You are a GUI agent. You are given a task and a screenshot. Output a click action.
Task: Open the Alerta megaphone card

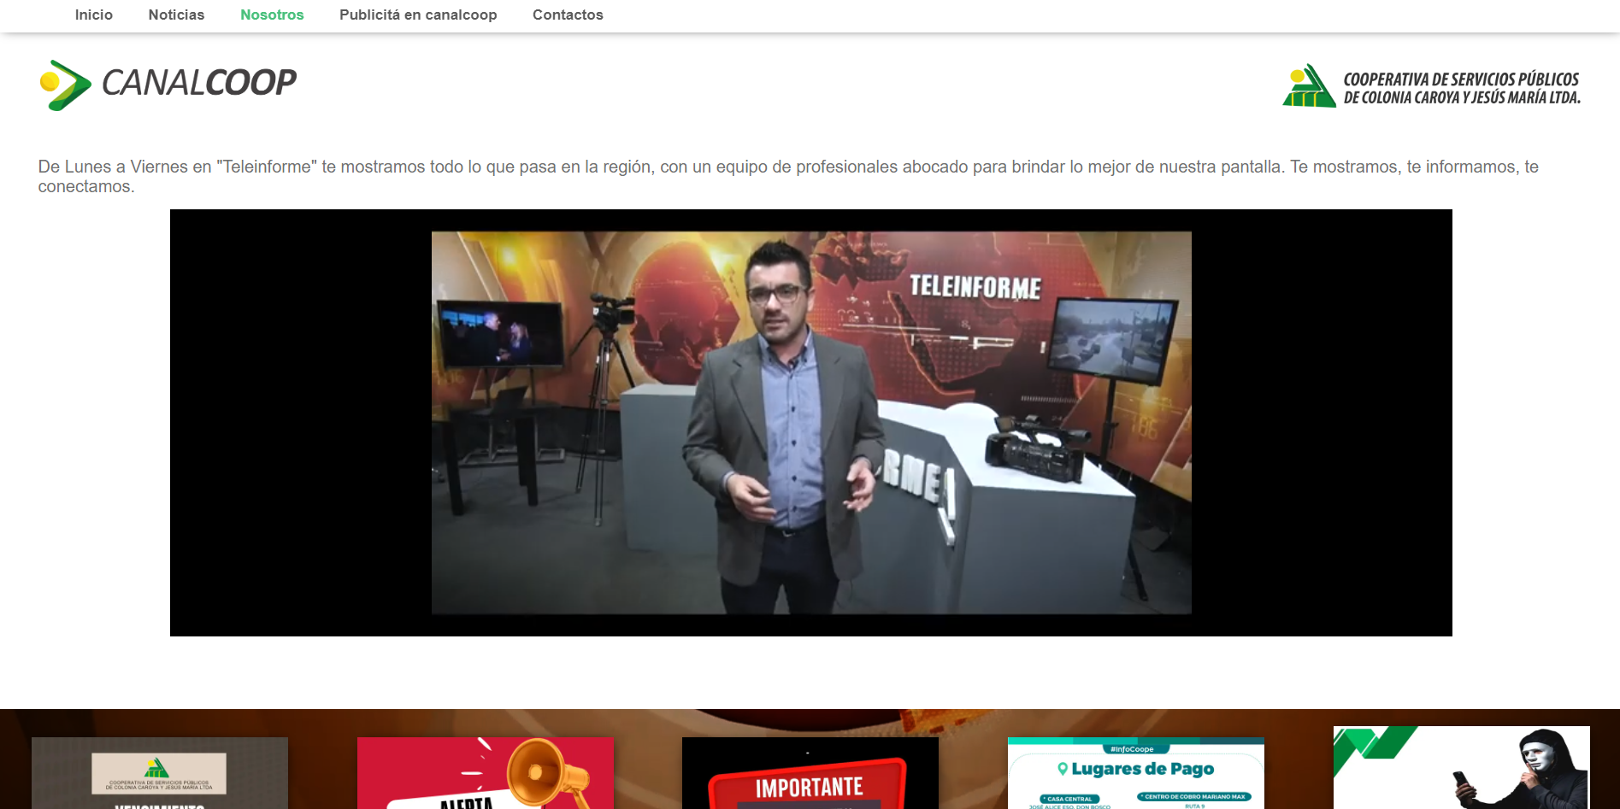point(485,773)
